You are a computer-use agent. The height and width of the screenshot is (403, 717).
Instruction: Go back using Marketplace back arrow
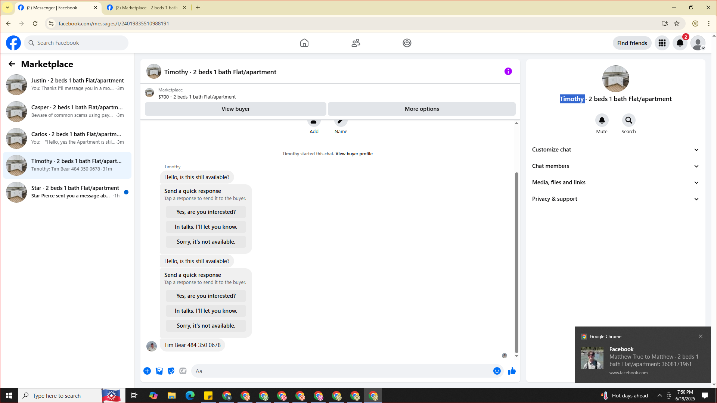pyautogui.click(x=12, y=64)
